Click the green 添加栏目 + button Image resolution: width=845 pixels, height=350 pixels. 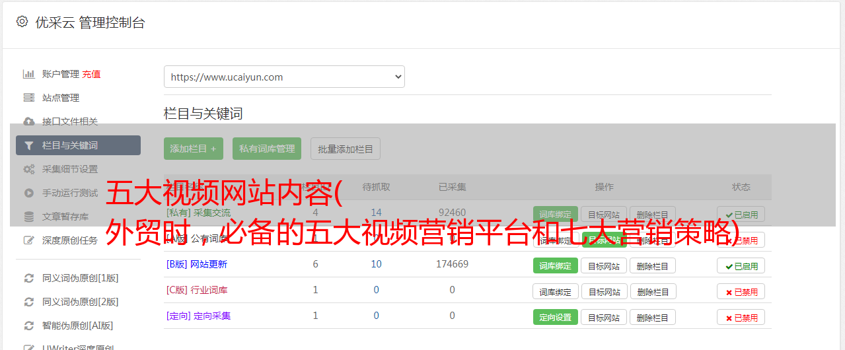tap(194, 149)
